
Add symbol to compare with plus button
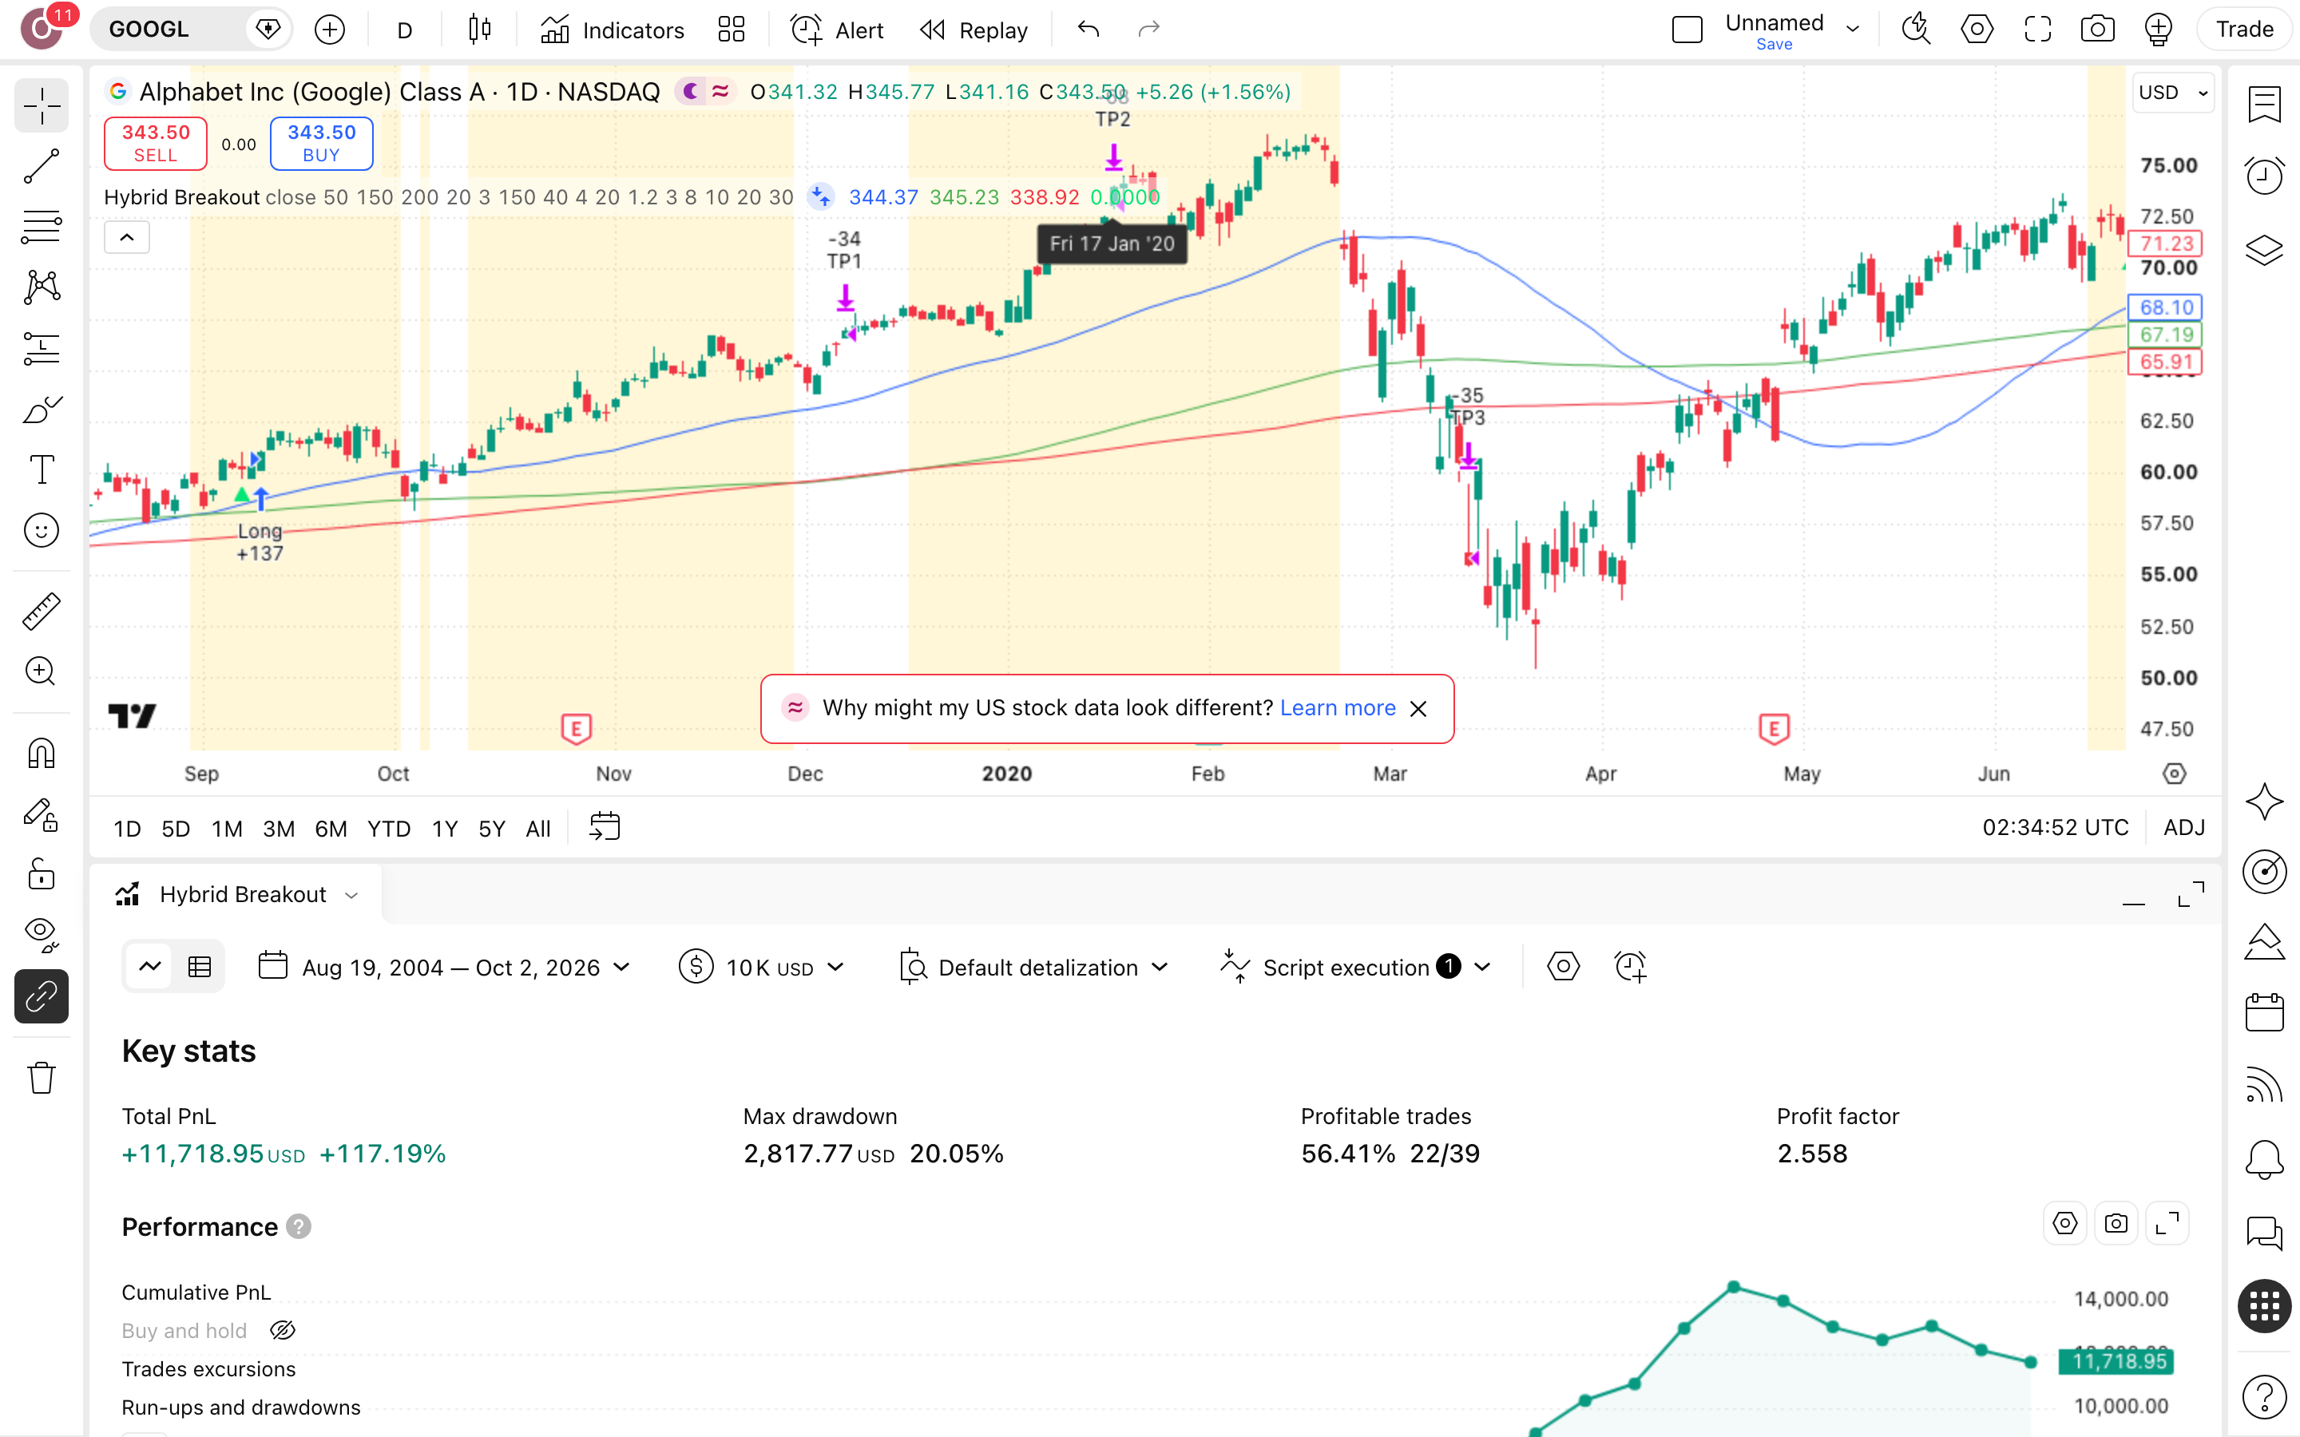tap(330, 30)
